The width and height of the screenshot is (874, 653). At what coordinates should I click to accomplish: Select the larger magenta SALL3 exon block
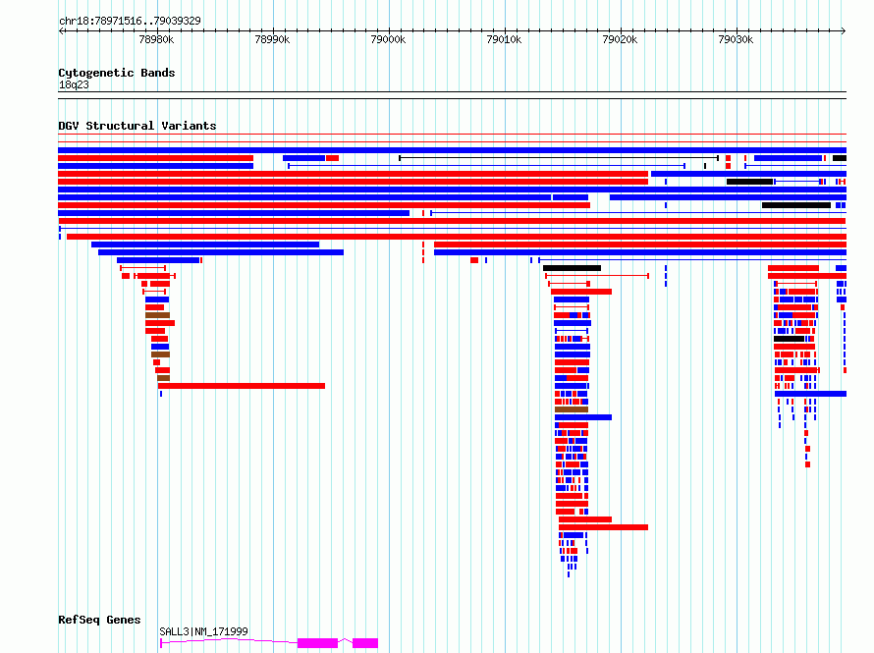point(318,643)
